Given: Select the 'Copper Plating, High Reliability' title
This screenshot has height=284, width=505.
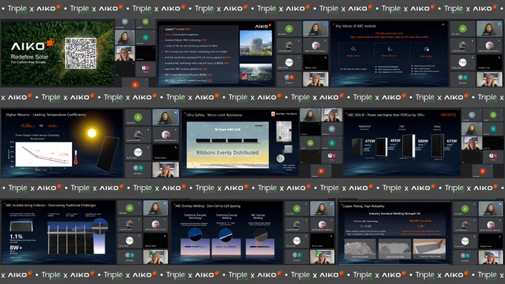Looking at the screenshot, I should click(x=364, y=206).
